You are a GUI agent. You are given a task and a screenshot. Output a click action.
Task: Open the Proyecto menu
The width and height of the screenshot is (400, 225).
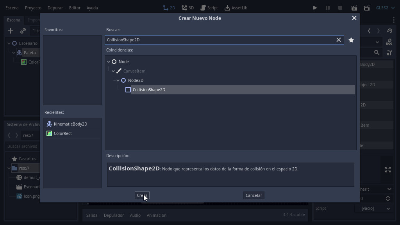pos(33,8)
